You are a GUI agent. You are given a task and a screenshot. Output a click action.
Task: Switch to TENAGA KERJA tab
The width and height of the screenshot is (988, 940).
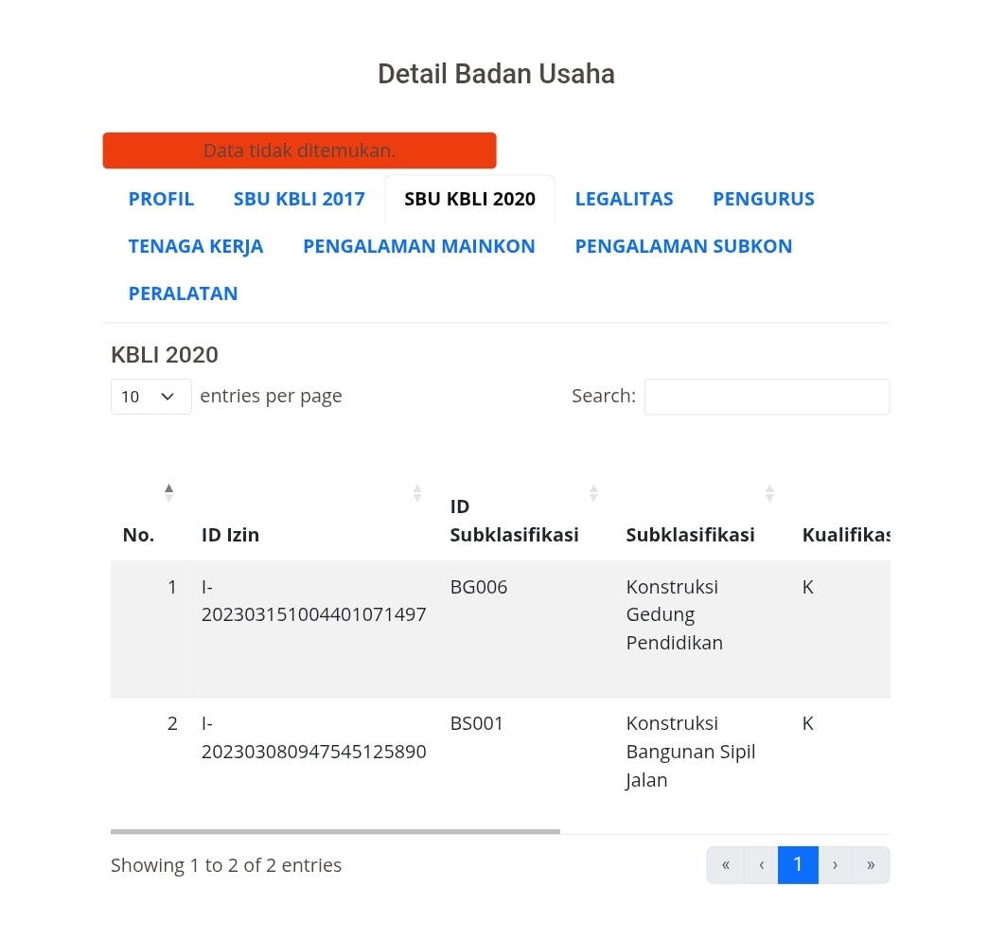(196, 246)
